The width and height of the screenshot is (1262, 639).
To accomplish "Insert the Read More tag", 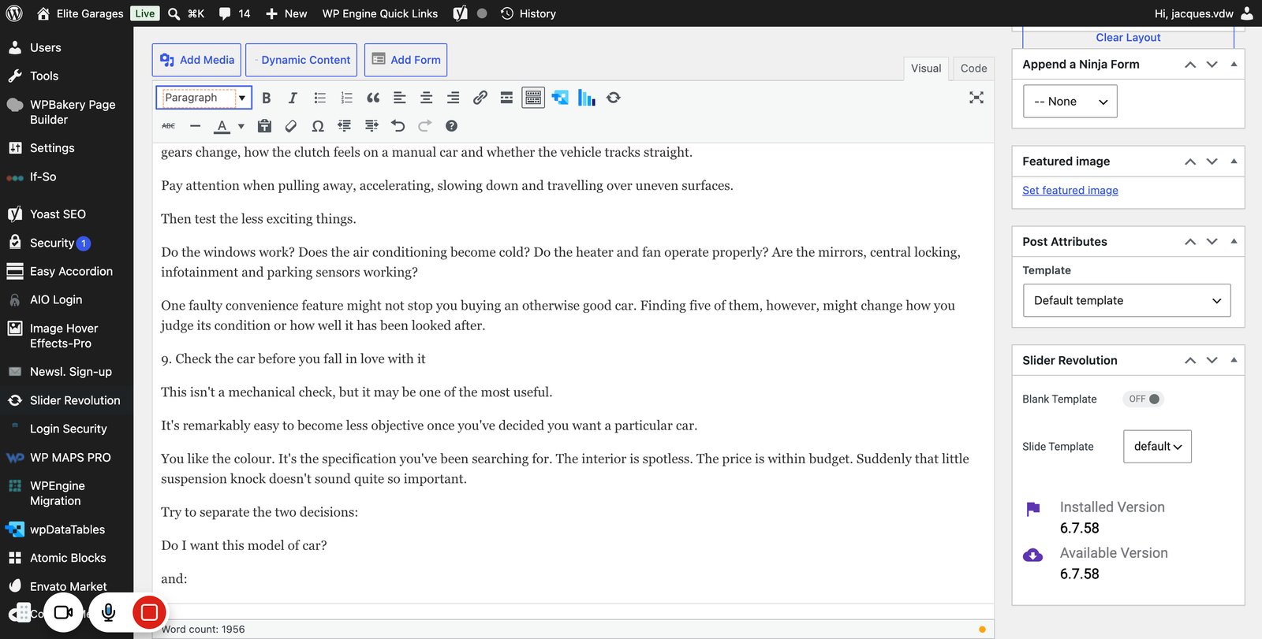I will click(x=506, y=98).
